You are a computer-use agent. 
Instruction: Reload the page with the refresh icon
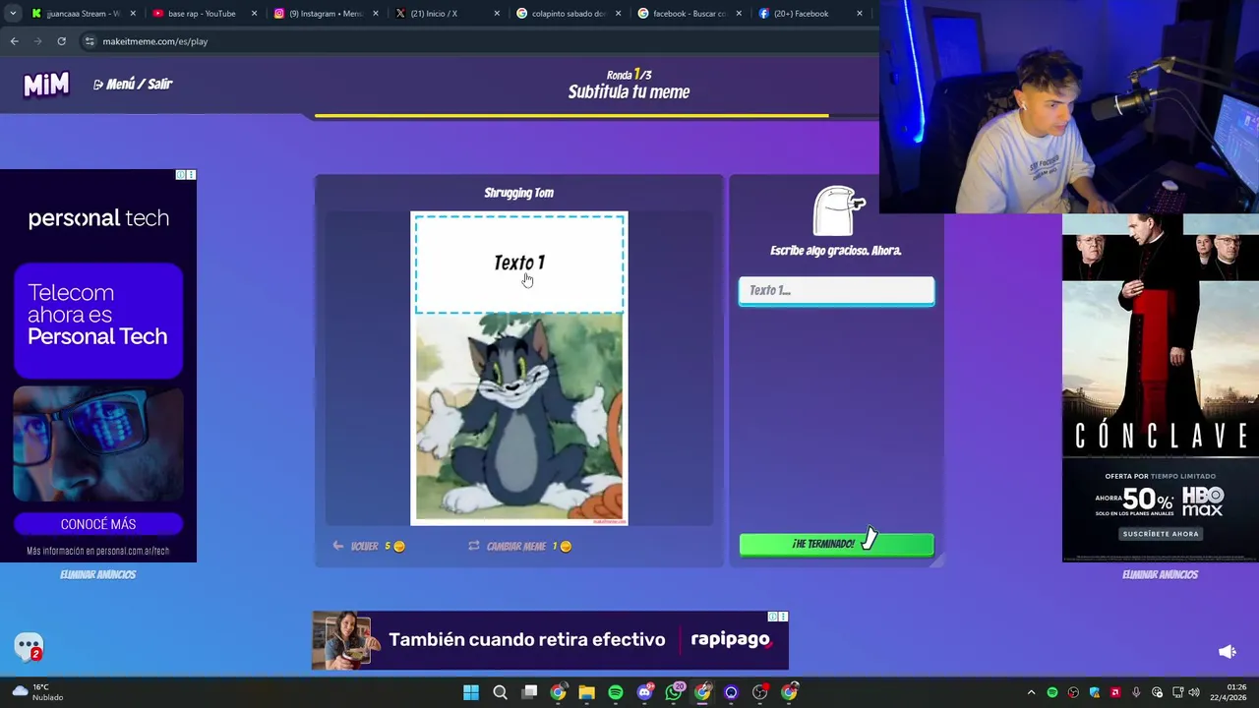click(x=61, y=41)
